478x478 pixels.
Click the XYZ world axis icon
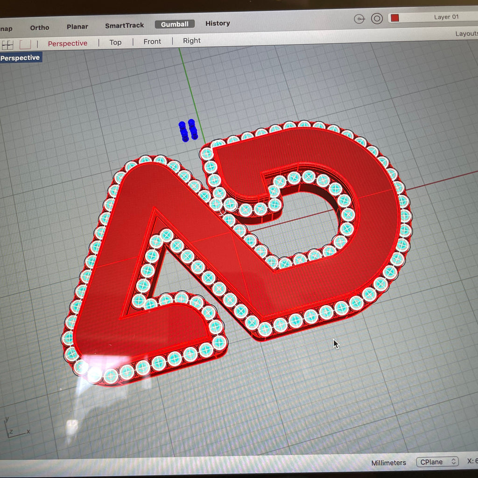16,427
